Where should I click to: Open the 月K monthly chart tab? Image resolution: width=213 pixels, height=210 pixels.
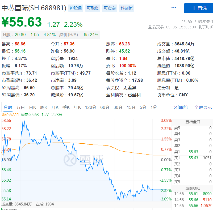click(x=55, y=108)
